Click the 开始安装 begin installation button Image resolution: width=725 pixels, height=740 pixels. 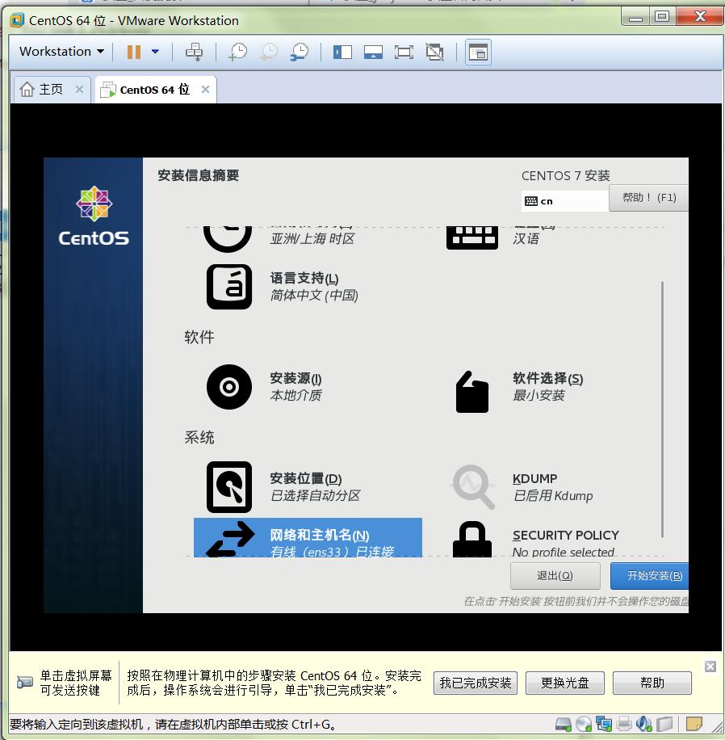click(648, 576)
